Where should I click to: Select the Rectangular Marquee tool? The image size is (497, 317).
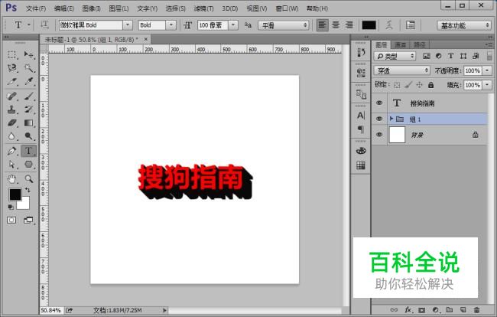[x=12, y=54]
